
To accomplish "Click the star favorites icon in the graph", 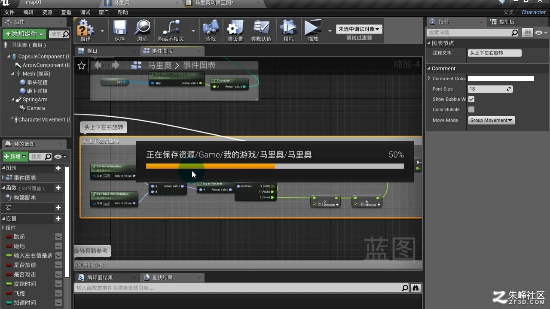I will [x=82, y=66].
